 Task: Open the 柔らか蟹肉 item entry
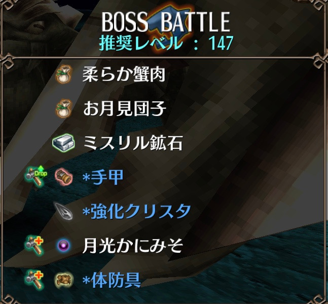pos(124,74)
